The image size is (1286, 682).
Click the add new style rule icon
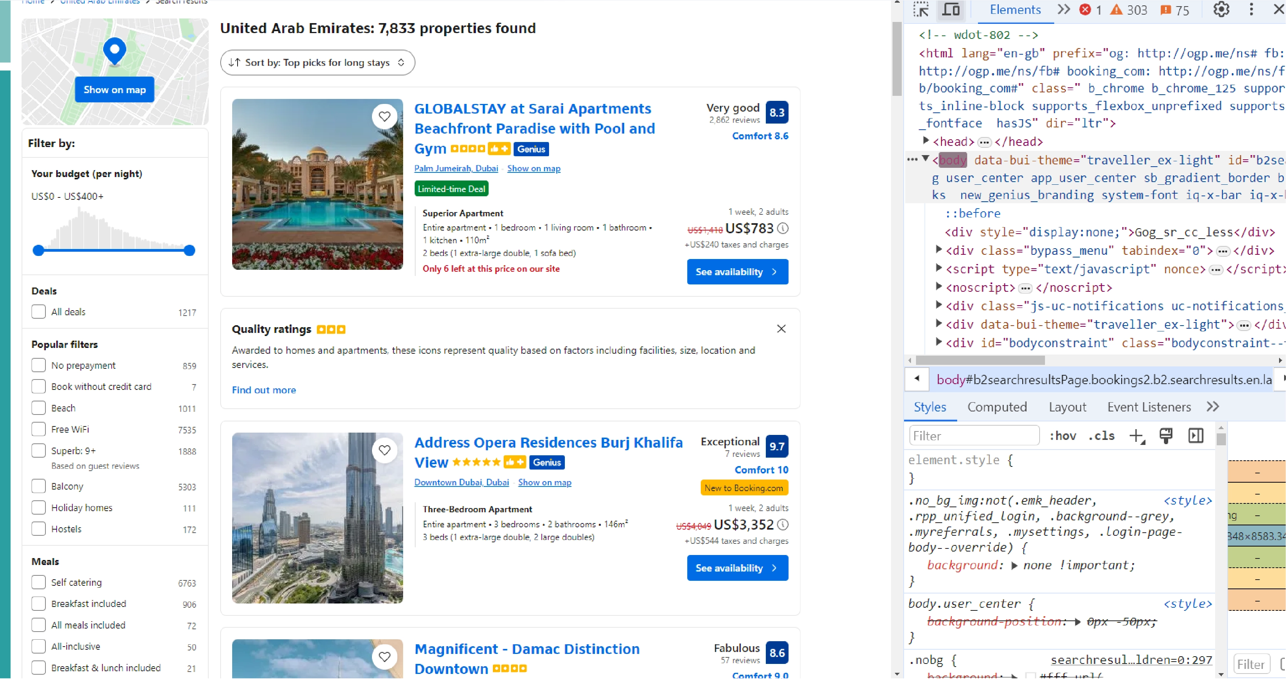pos(1137,435)
